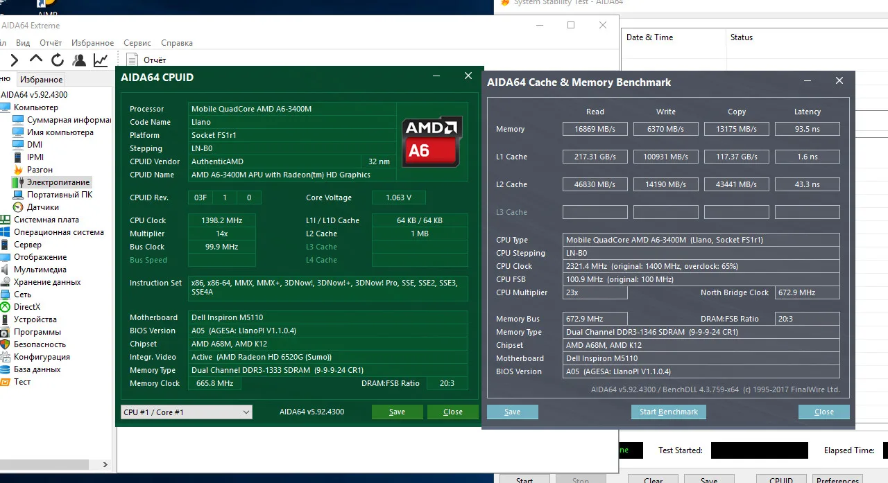
Task: Open the Справка menu
Action: pos(176,43)
